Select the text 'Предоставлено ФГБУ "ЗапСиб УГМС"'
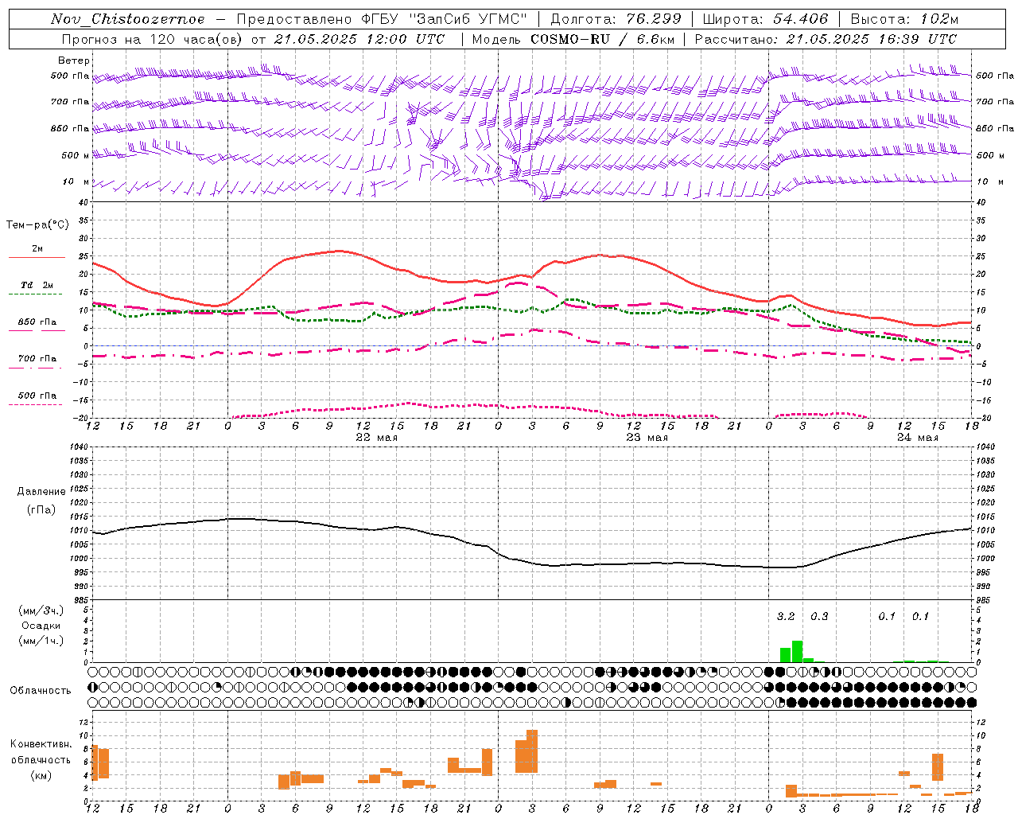The width and height of the screenshot is (1018, 815). click(382, 19)
